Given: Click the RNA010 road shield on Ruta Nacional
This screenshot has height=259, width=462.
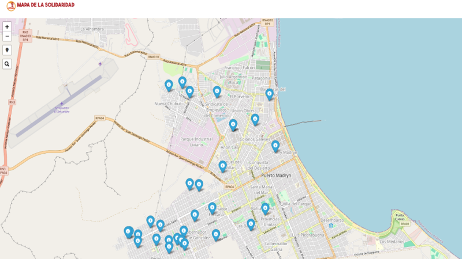Looking at the screenshot, I should (x=154, y=57).
